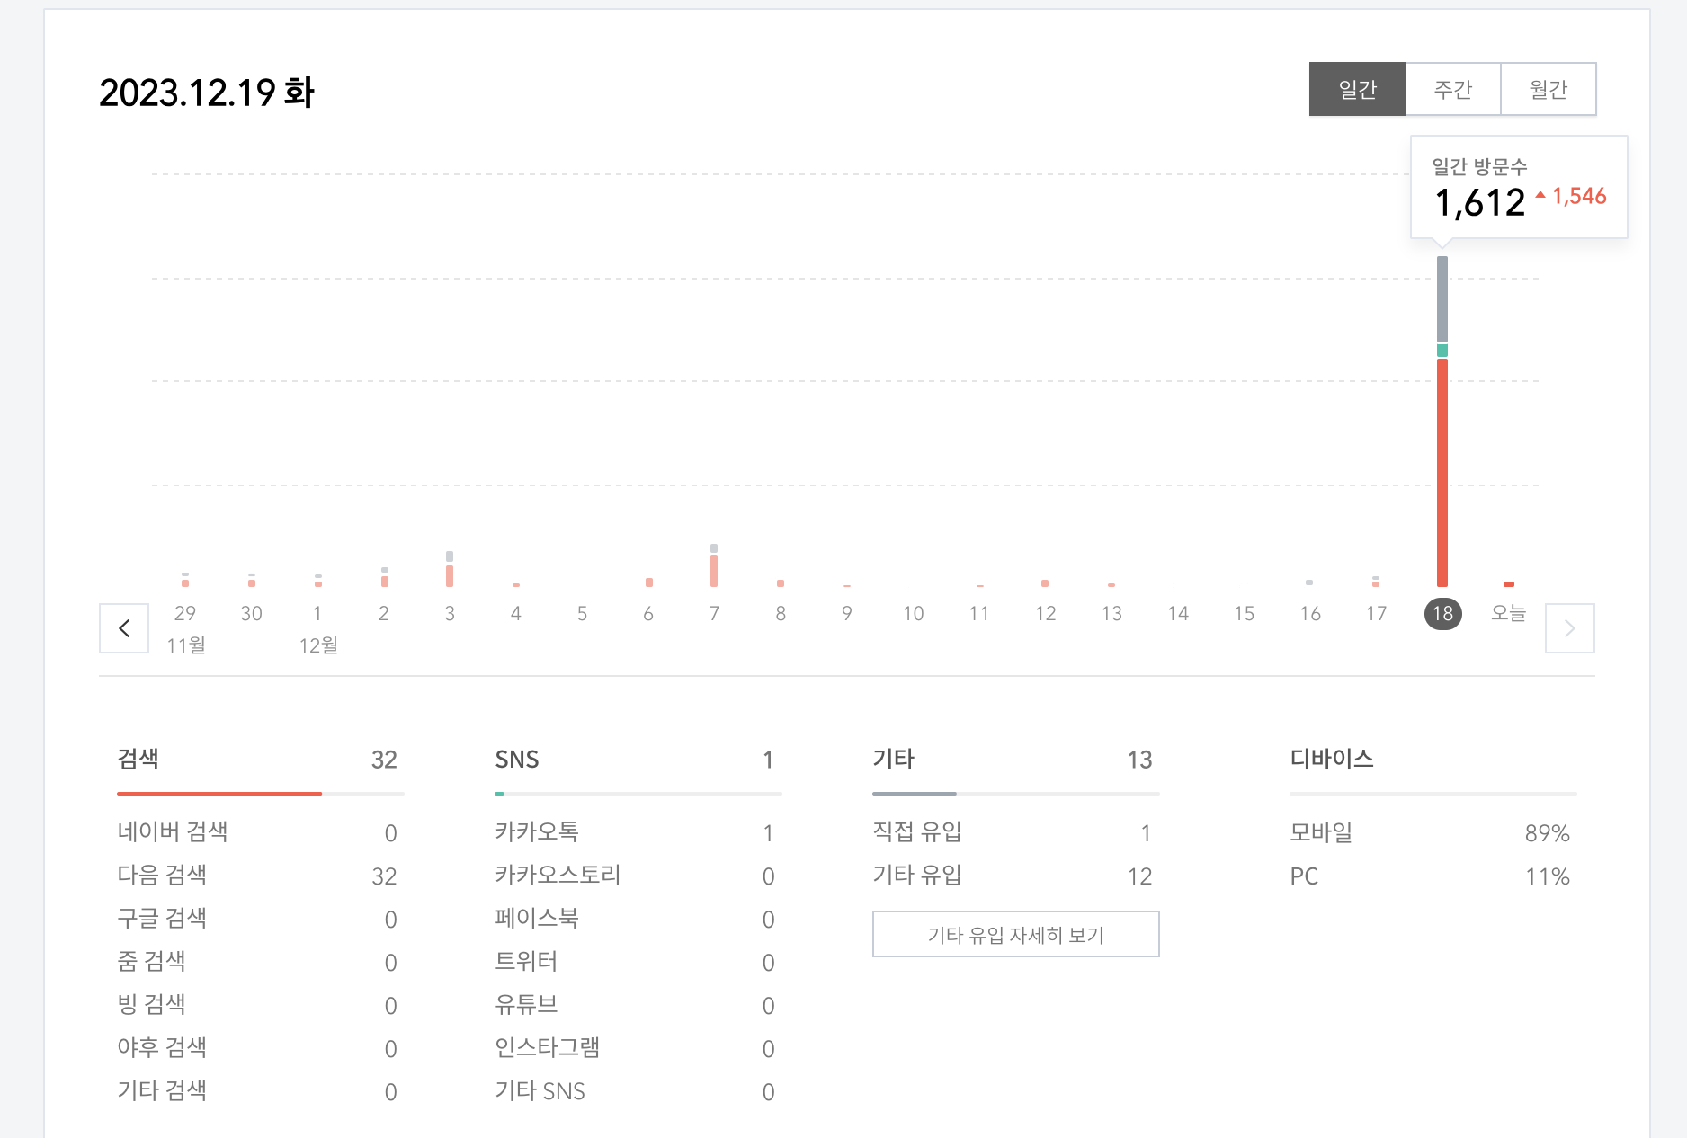Click the tall red bar for day 18
The height and width of the screenshot is (1138, 1687).
(1442, 472)
